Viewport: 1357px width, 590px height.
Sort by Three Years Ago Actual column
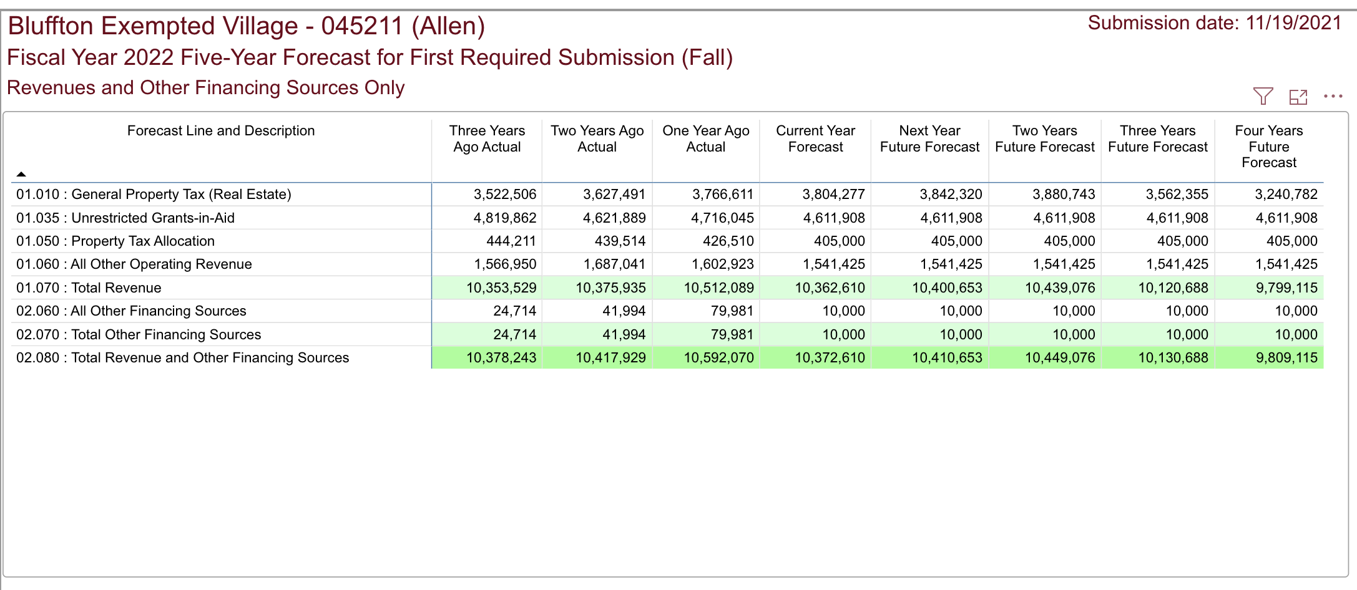click(x=487, y=138)
